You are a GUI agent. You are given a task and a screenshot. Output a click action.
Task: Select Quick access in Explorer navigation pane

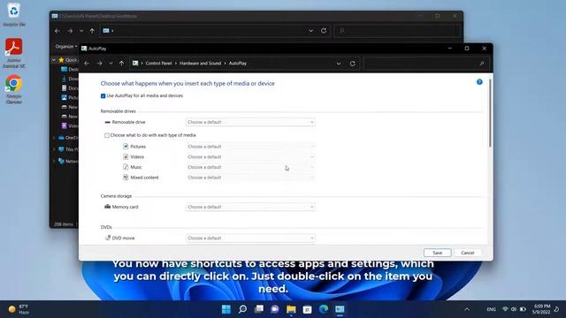[x=68, y=60]
